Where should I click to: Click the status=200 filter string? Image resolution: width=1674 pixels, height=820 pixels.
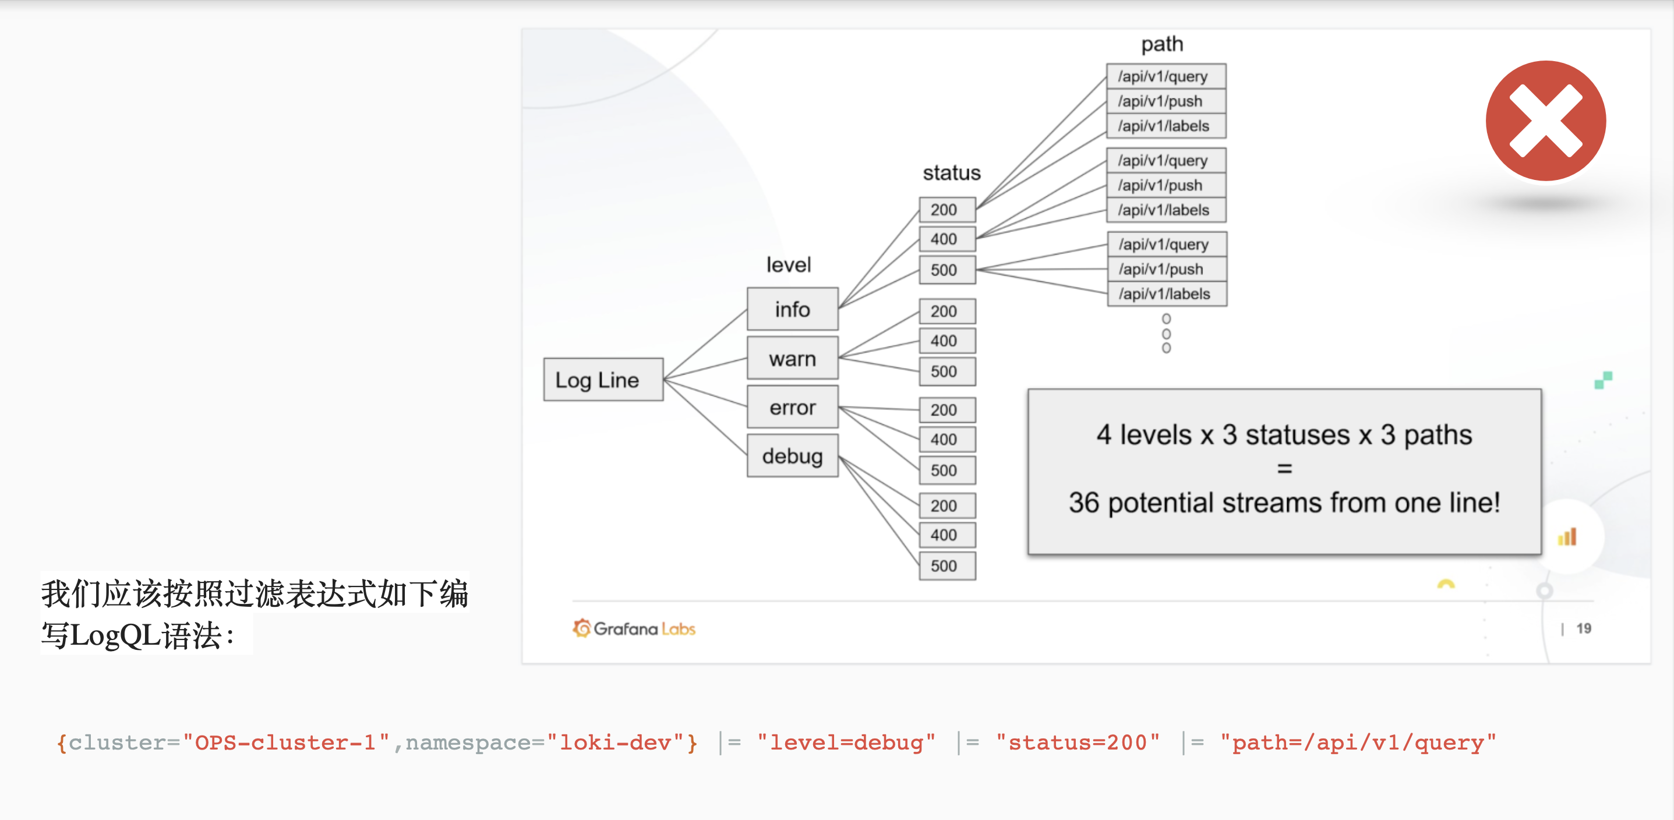[1078, 743]
